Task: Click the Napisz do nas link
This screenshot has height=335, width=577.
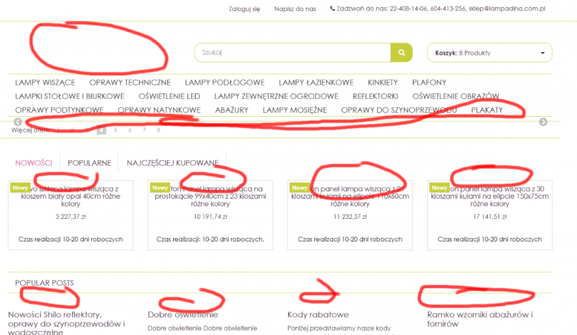Action: (295, 9)
